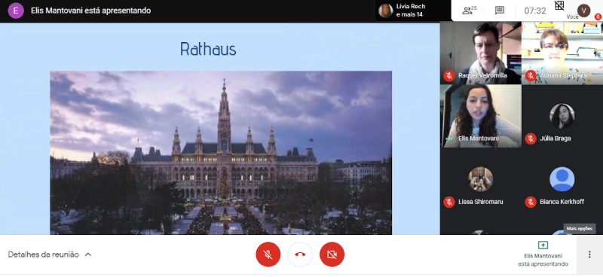
Task: Click the hang up call button
Action: (300, 254)
